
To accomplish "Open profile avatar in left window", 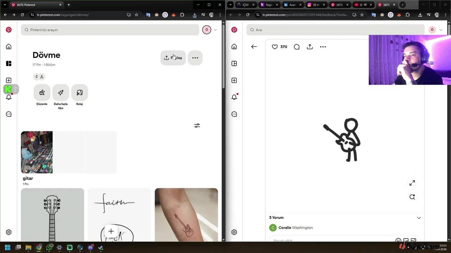I will [x=207, y=30].
